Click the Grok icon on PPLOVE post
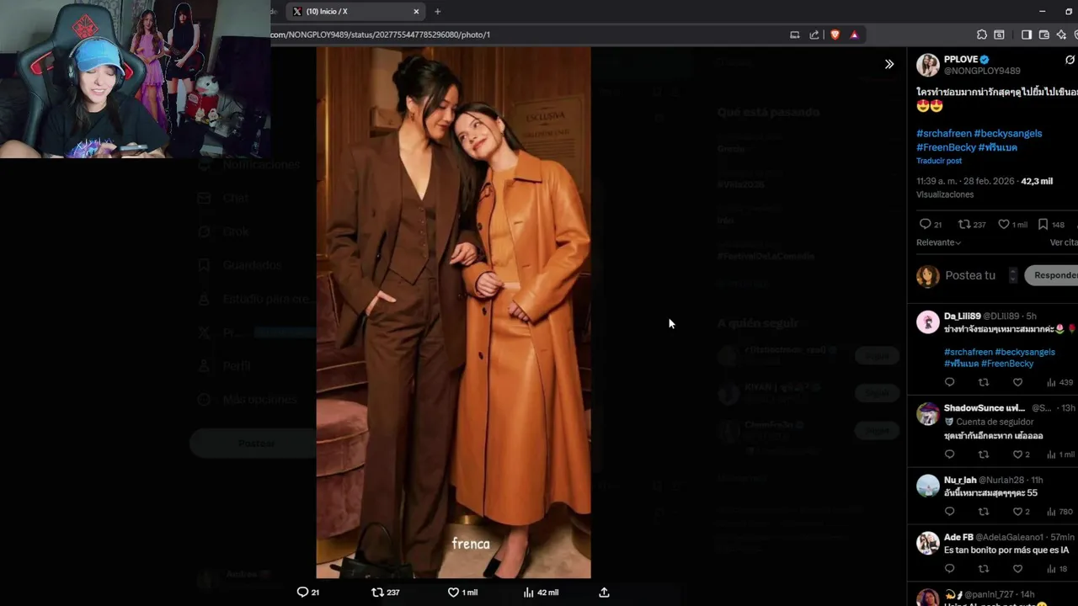 (1070, 60)
